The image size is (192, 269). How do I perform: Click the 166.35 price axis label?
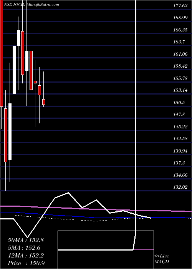[x=180, y=30]
